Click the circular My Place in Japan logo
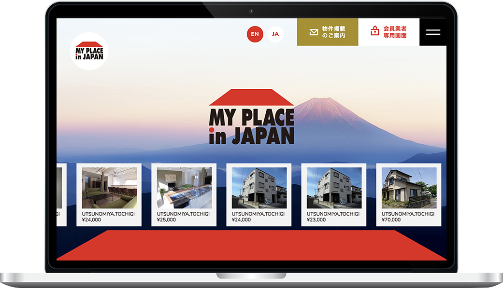 click(89, 51)
